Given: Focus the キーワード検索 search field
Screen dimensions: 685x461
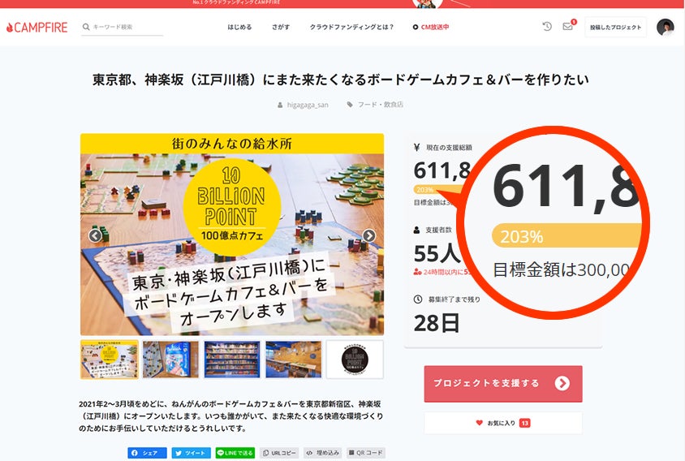Looking at the screenshot, I should click(x=123, y=27).
